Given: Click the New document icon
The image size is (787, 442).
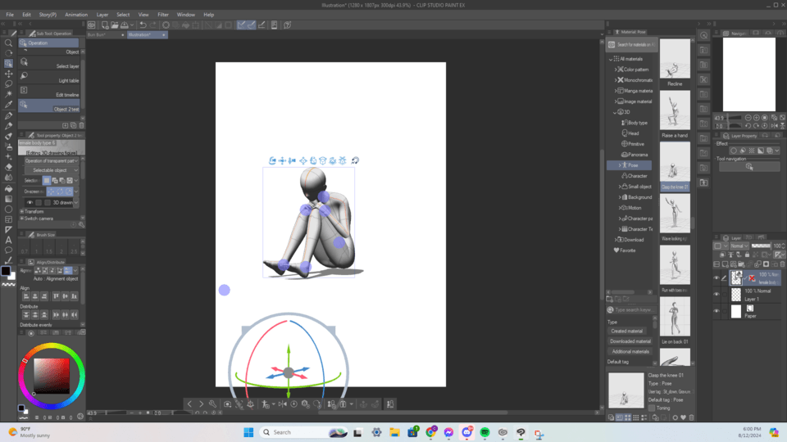Looking at the screenshot, I should click(x=105, y=25).
